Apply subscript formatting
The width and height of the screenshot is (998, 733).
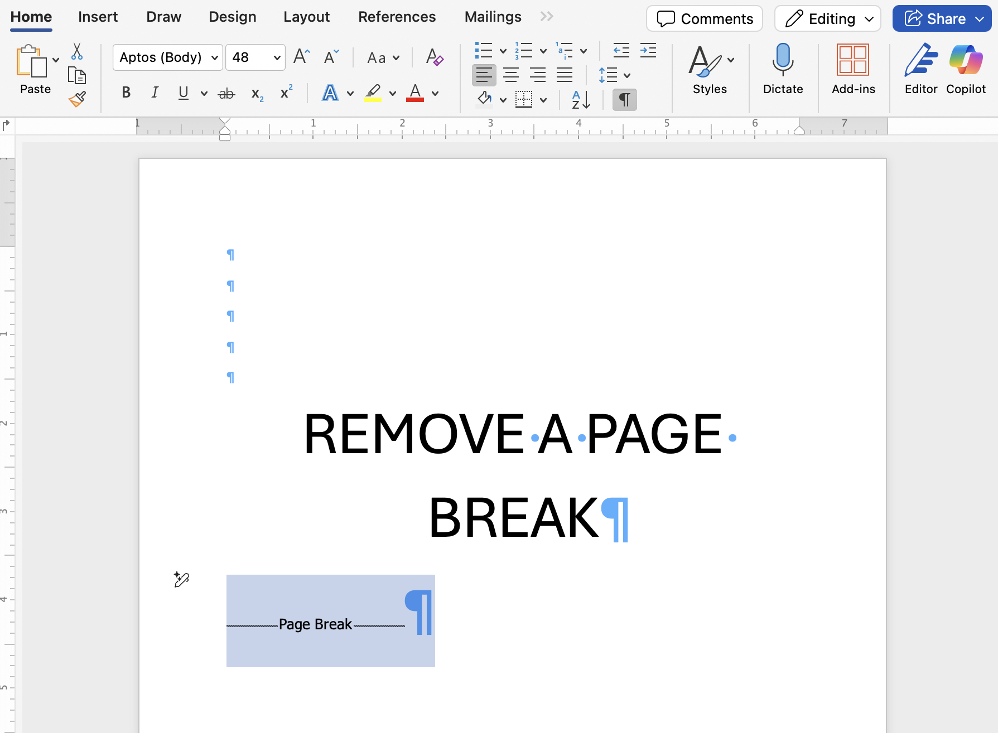256,94
